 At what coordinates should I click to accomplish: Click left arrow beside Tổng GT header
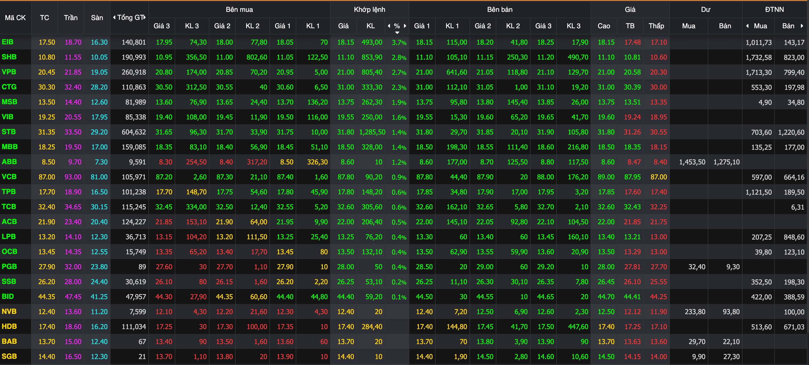coord(114,17)
